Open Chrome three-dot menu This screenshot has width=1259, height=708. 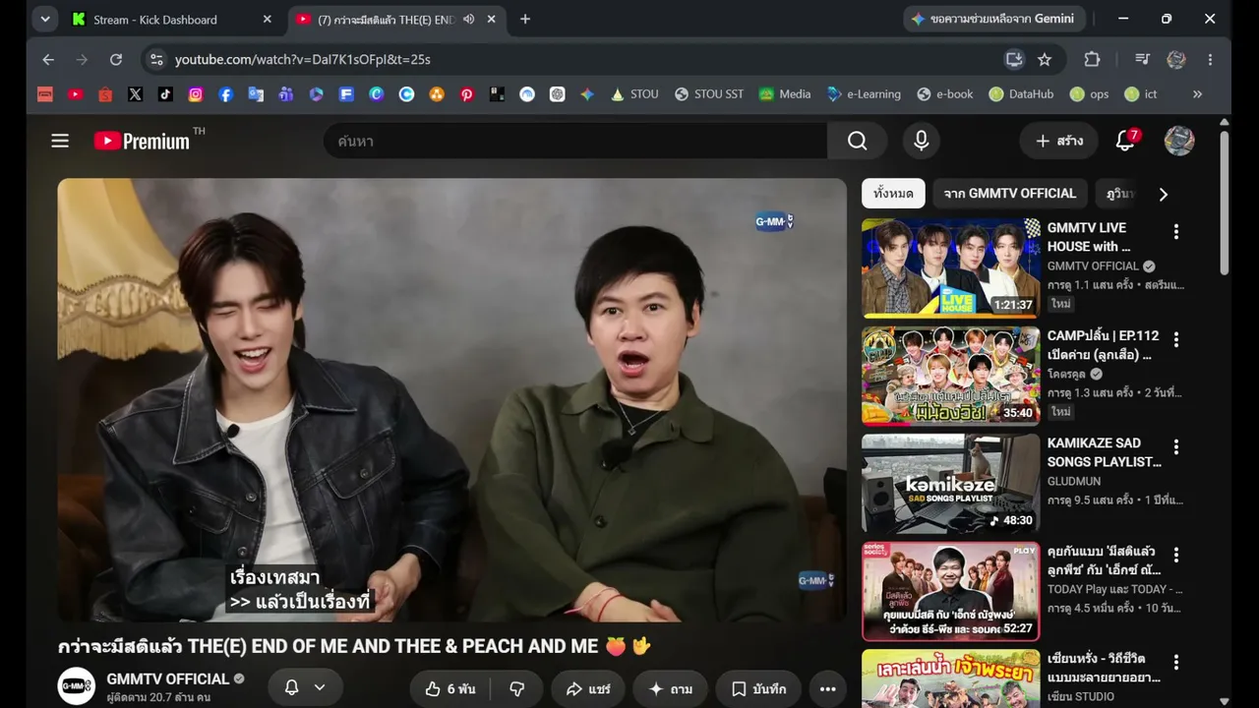point(1210,59)
